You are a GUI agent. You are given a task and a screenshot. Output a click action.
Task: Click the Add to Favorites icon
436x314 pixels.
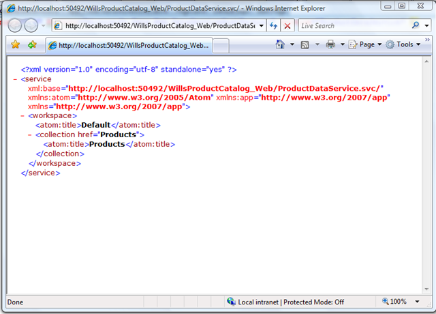(33, 45)
